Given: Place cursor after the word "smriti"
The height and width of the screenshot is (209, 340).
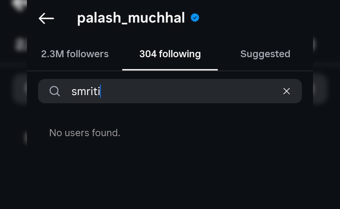Looking at the screenshot, I should (x=101, y=91).
